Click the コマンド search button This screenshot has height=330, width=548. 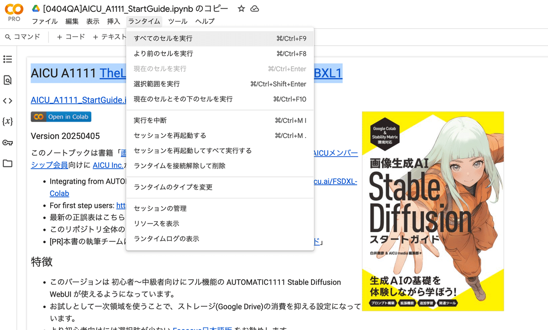(22, 37)
